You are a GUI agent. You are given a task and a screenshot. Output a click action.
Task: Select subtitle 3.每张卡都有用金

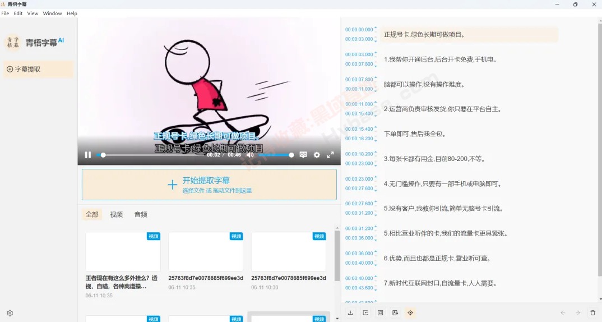point(434,159)
